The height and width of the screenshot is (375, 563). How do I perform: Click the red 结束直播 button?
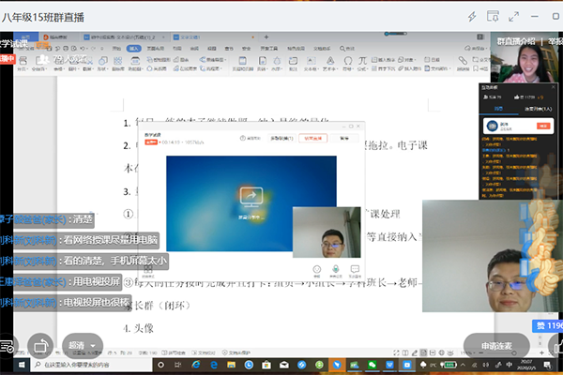pyautogui.click(x=312, y=138)
